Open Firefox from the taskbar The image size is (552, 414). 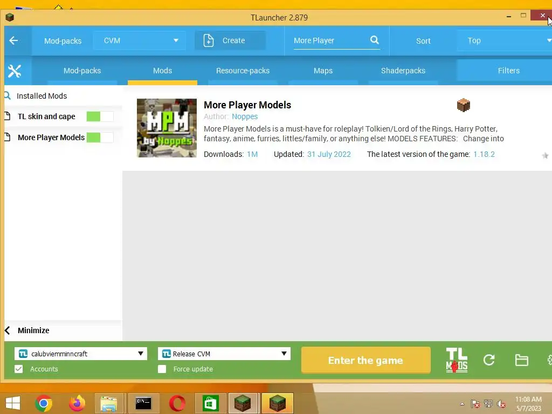click(77, 403)
